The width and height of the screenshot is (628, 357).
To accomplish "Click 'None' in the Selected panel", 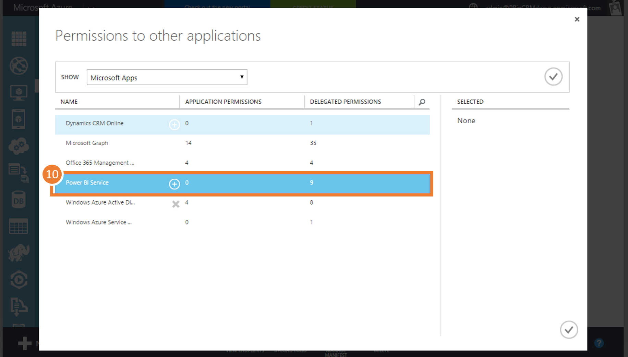I will coord(466,120).
